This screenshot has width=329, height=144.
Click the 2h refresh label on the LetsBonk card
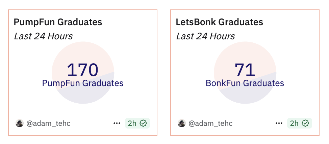[294, 123]
